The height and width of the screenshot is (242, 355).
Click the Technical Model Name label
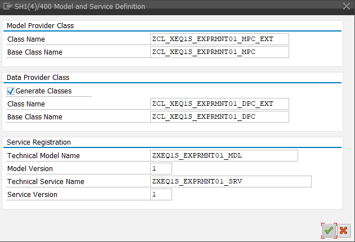point(43,156)
